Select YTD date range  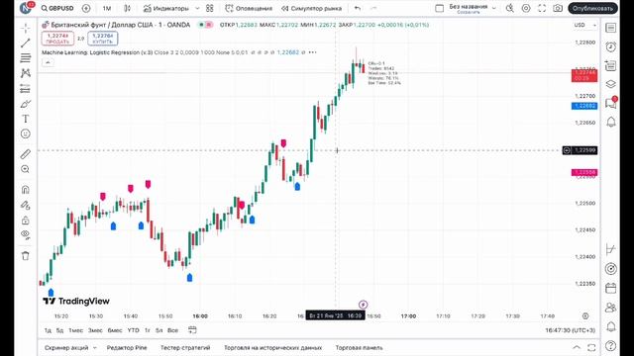point(133,330)
